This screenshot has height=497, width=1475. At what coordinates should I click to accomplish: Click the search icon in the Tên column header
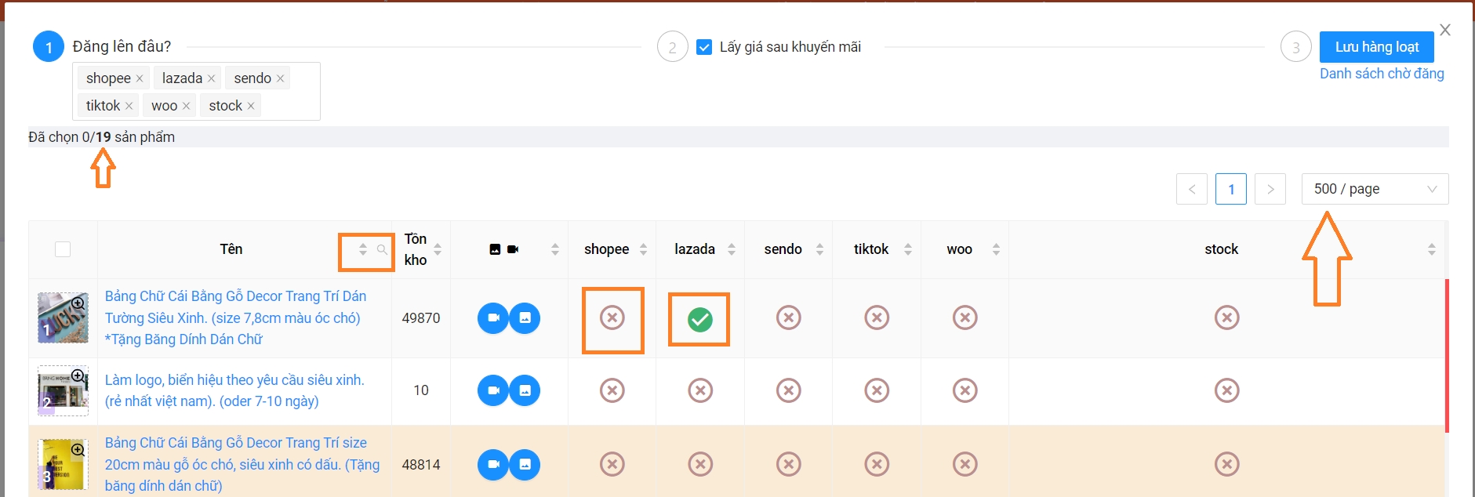click(x=382, y=249)
